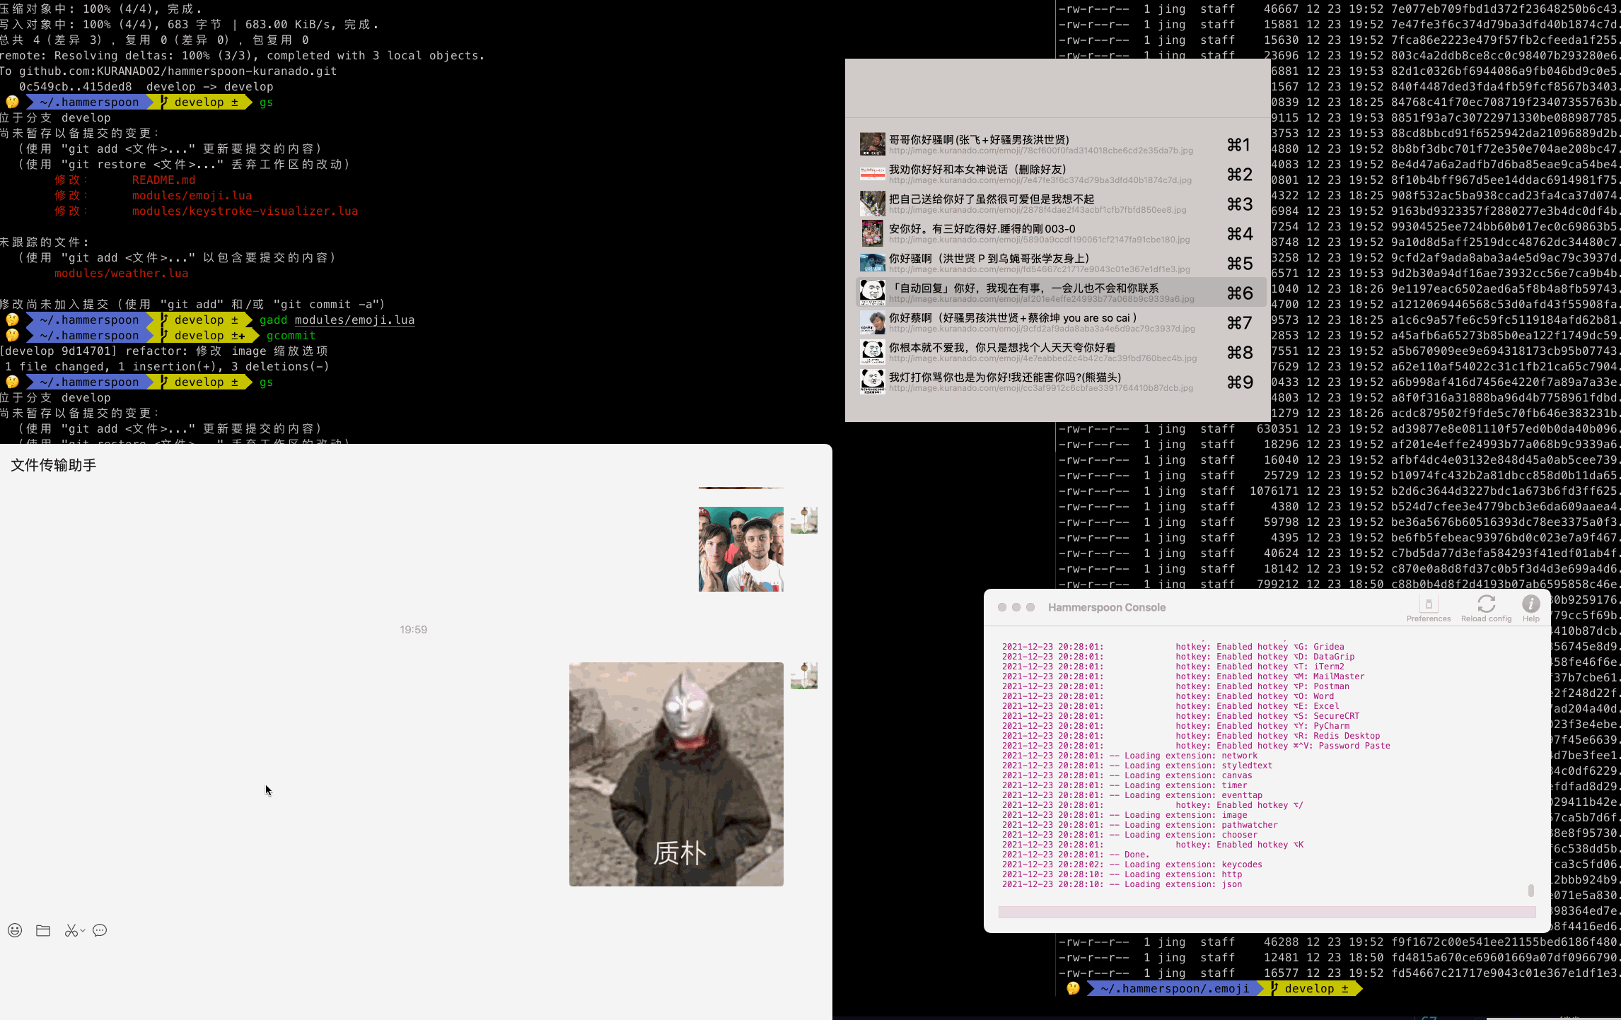Click the scissors screenshot icon

[71, 930]
